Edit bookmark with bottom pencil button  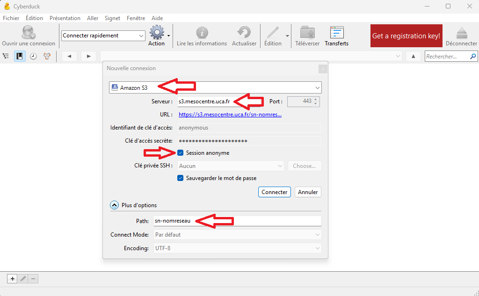tap(23, 279)
